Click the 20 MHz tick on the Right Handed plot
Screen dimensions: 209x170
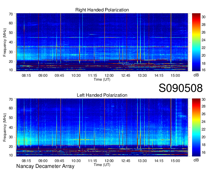(x=11, y=62)
